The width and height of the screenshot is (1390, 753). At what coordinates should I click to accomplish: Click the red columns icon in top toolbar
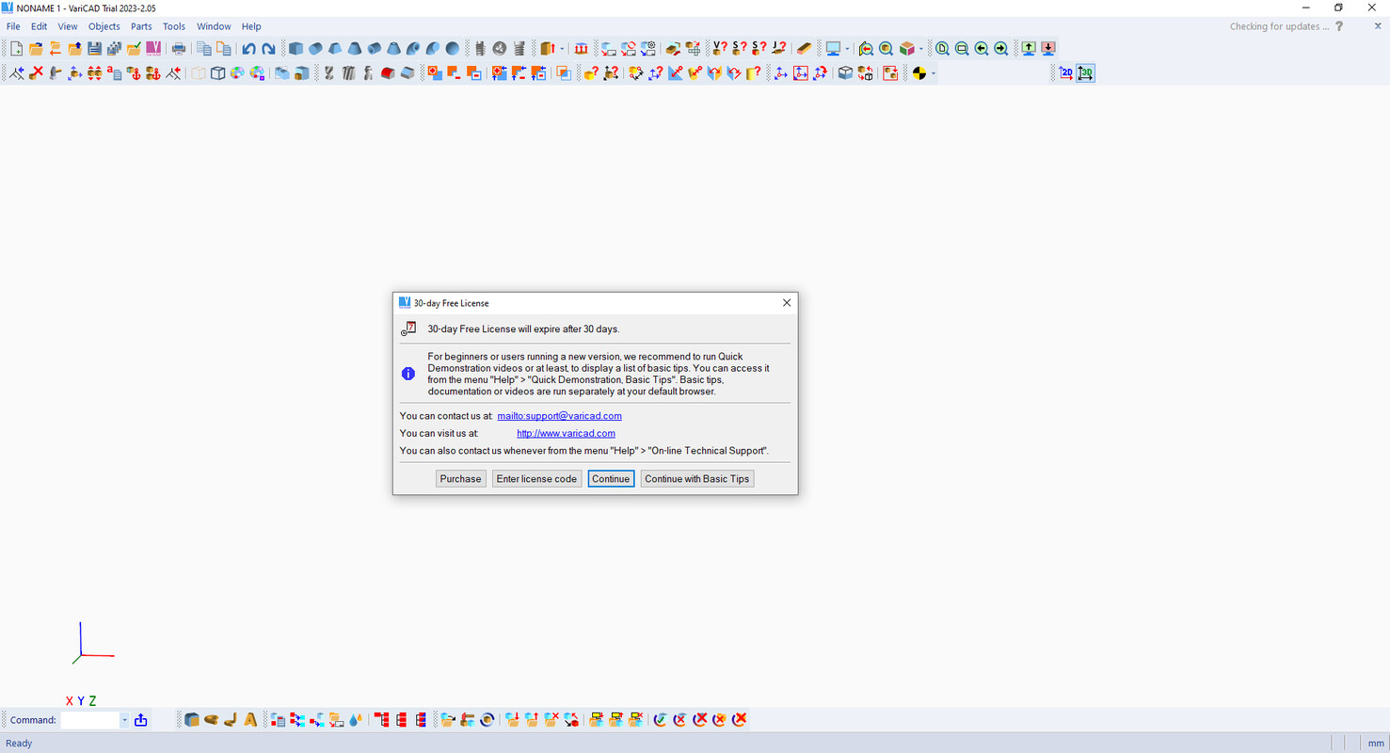point(581,49)
